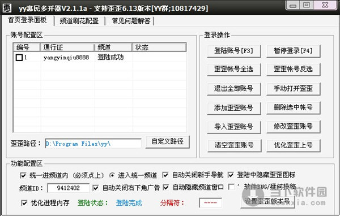Toggle 软件BUG/疑问投稿 checkbox
The height and width of the screenshot is (216, 340).
pos(231,187)
